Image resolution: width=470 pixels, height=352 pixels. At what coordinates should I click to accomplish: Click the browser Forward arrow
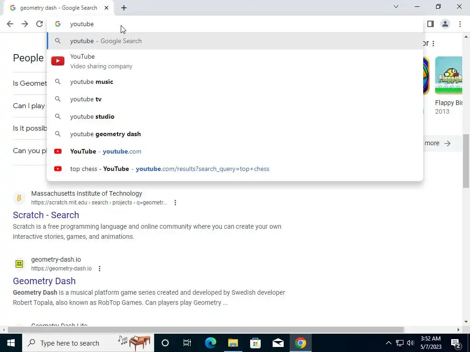(x=25, y=24)
